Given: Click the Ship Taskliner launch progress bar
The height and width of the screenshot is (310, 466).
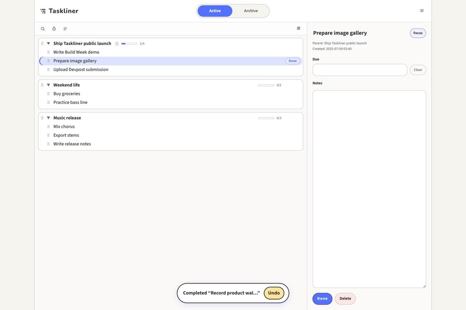Looking at the screenshot, I should click(x=129, y=44).
